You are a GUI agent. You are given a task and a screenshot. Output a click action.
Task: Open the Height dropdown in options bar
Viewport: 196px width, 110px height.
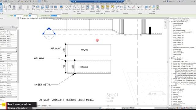tap(37, 16)
